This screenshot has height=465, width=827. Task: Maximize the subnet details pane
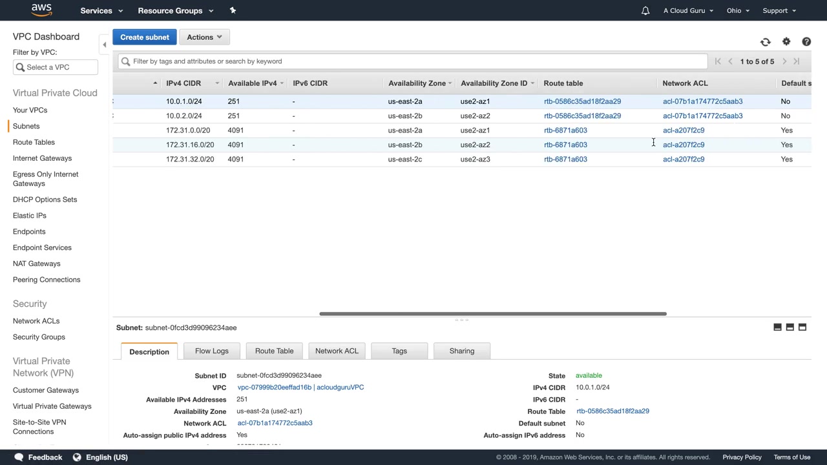click(x=802, y=327)
